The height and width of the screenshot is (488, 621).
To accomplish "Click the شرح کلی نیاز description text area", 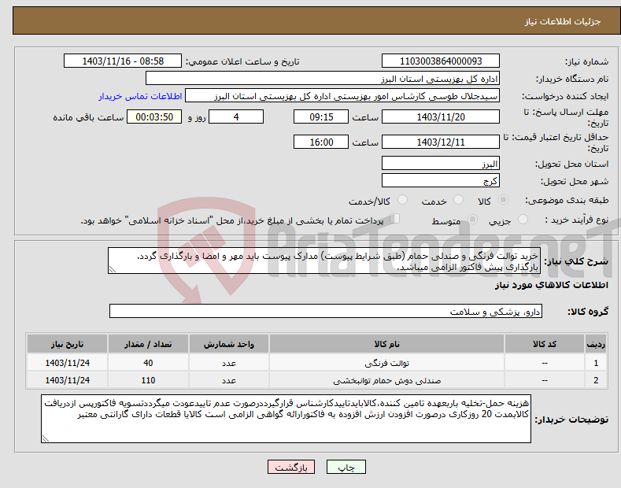I will tap(324, 261).
